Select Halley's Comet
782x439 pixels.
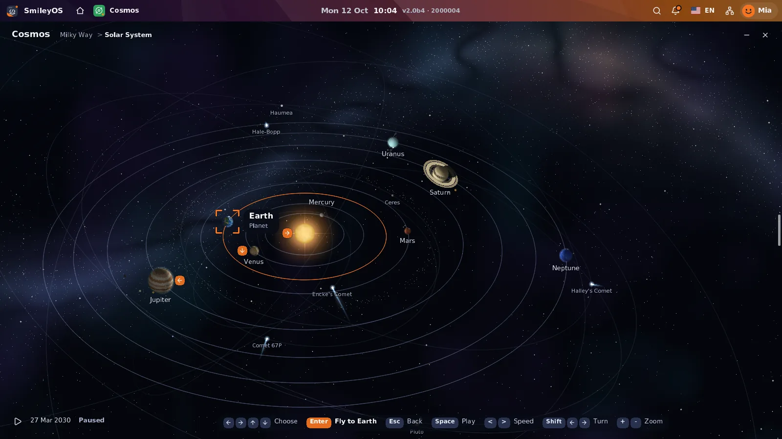(592, 284)
